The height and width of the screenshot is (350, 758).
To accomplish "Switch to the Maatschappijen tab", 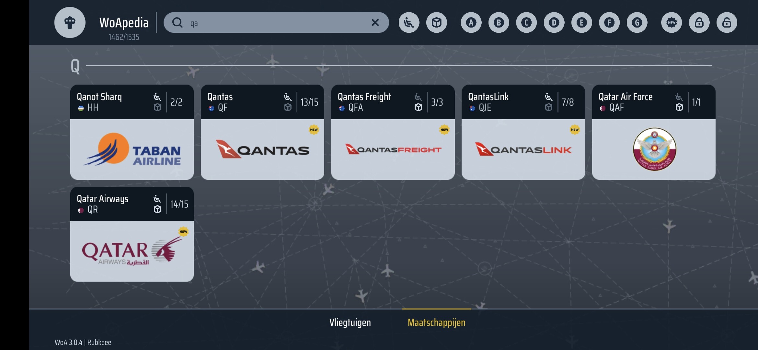I will tap(436, 322).
